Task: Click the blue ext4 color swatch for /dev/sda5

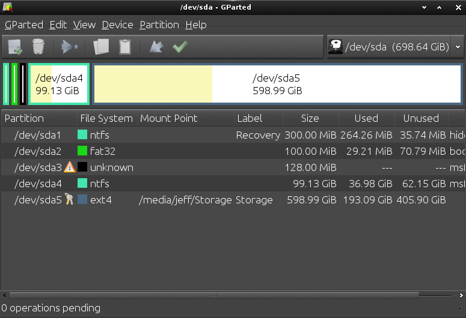Action: tap(82, 199)
